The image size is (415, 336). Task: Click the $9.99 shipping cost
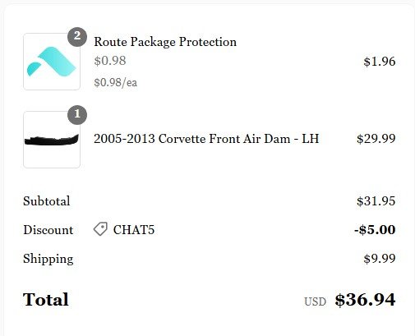pyautogui.click(x=380, y=259)
